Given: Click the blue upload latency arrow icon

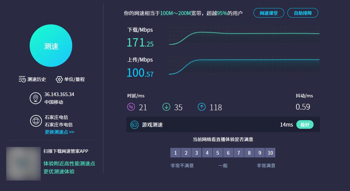Looking at the screenshot, I should point(202,107).
